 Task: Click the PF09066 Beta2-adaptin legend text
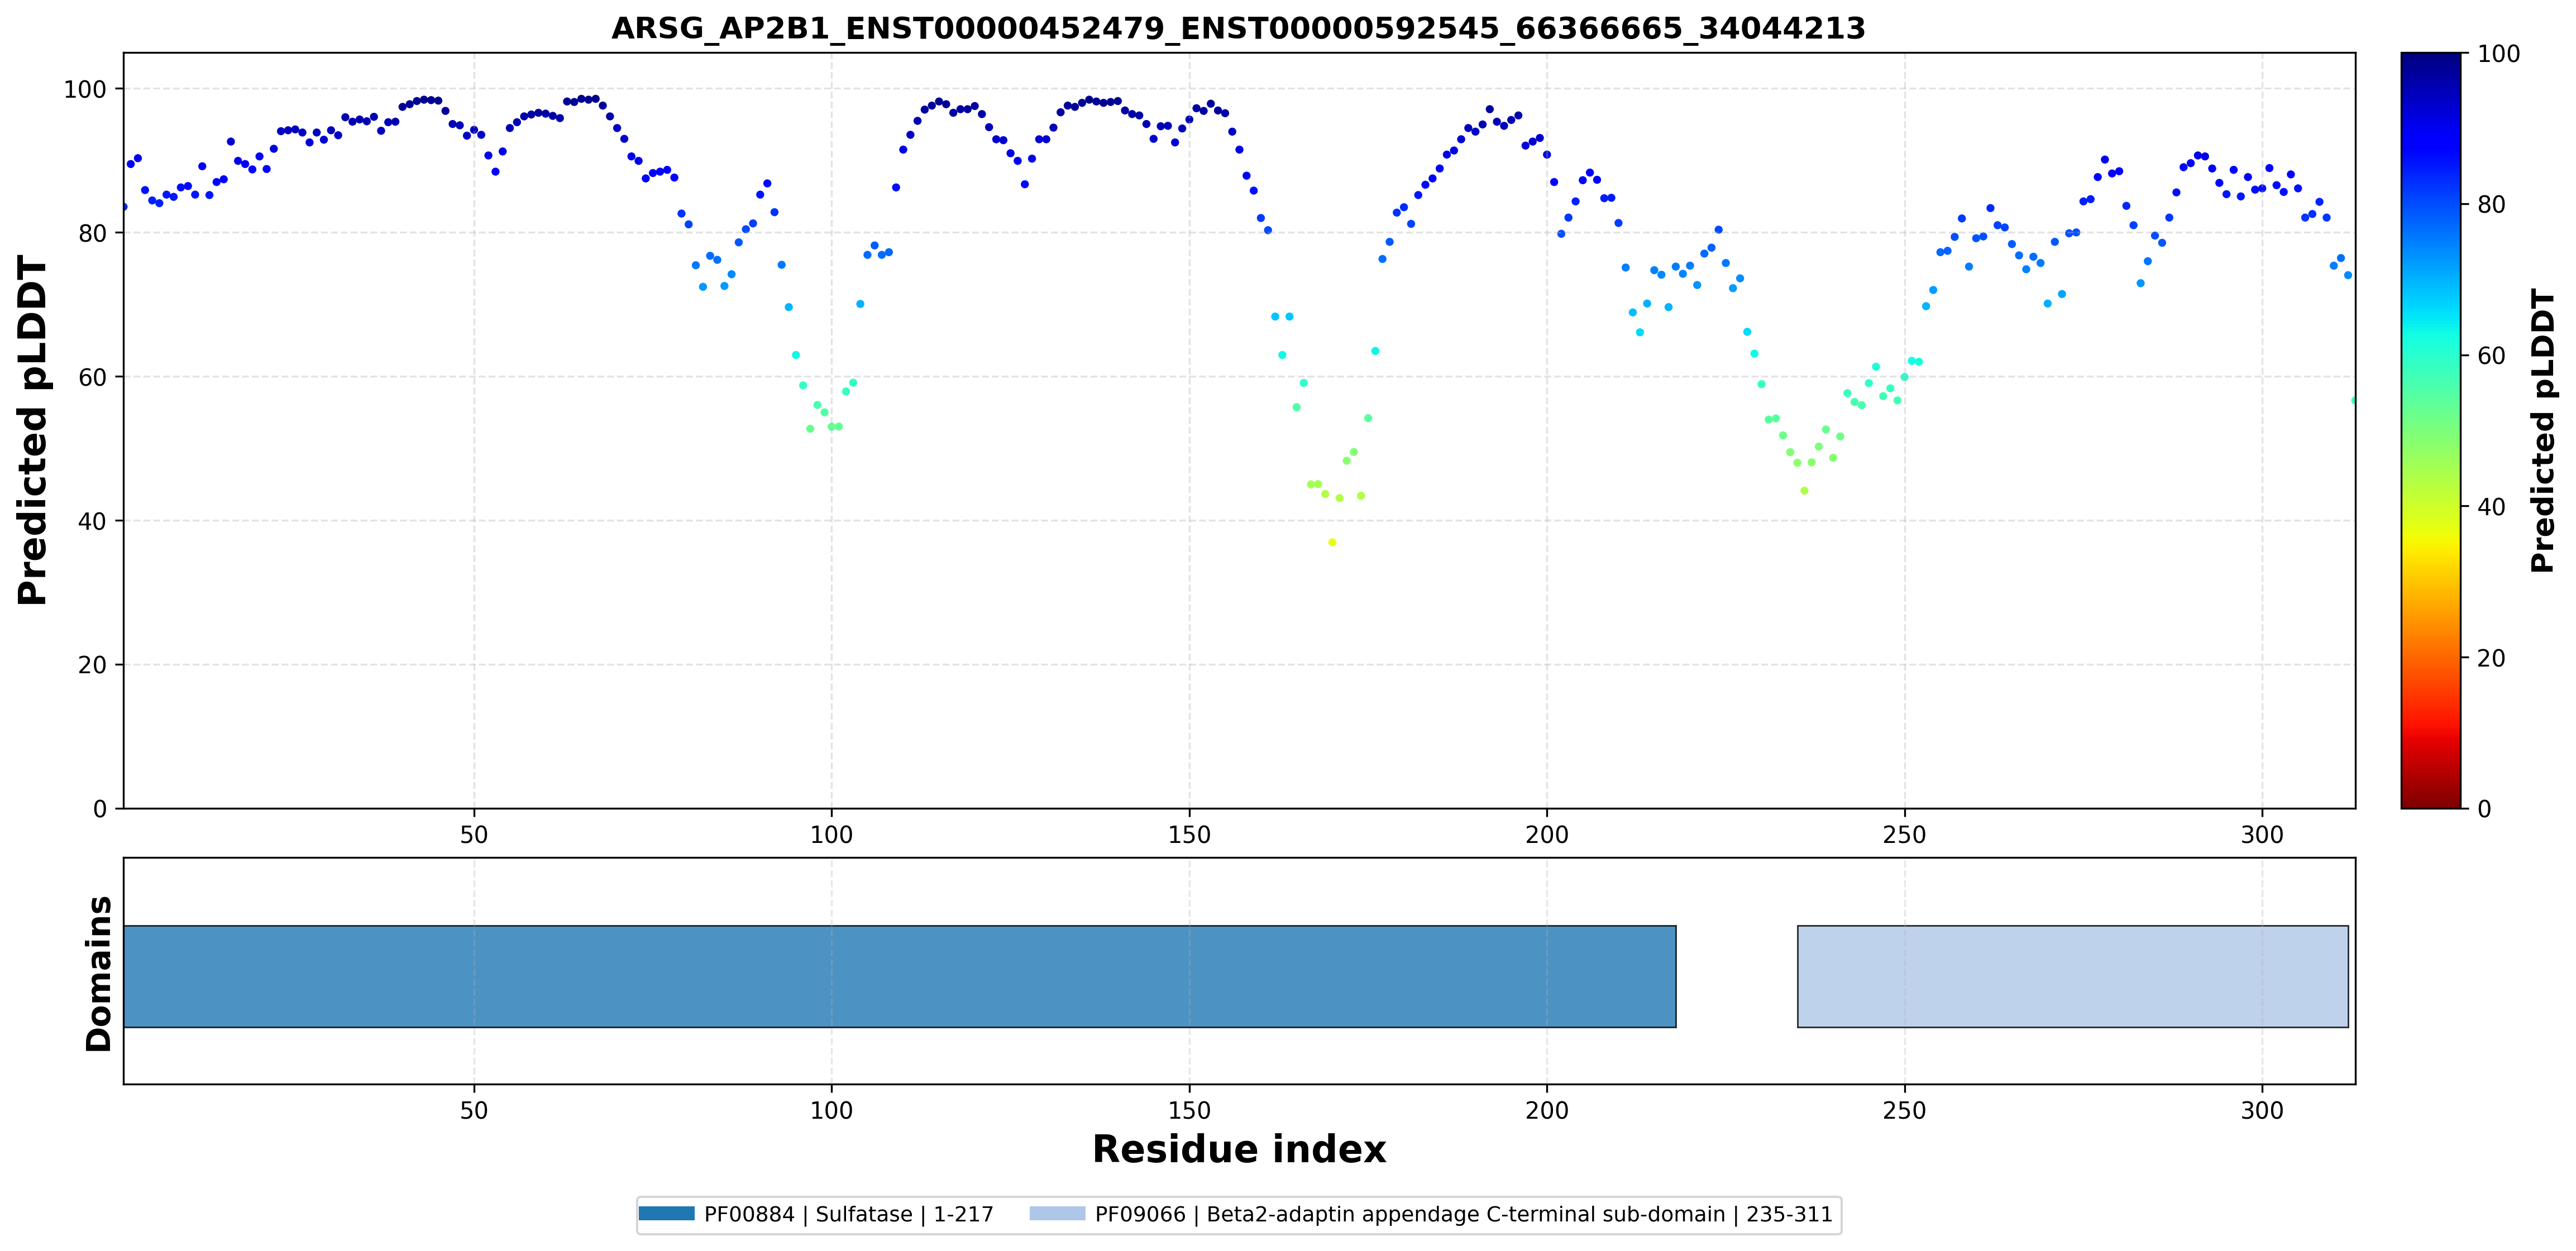pos(1463,1214)
